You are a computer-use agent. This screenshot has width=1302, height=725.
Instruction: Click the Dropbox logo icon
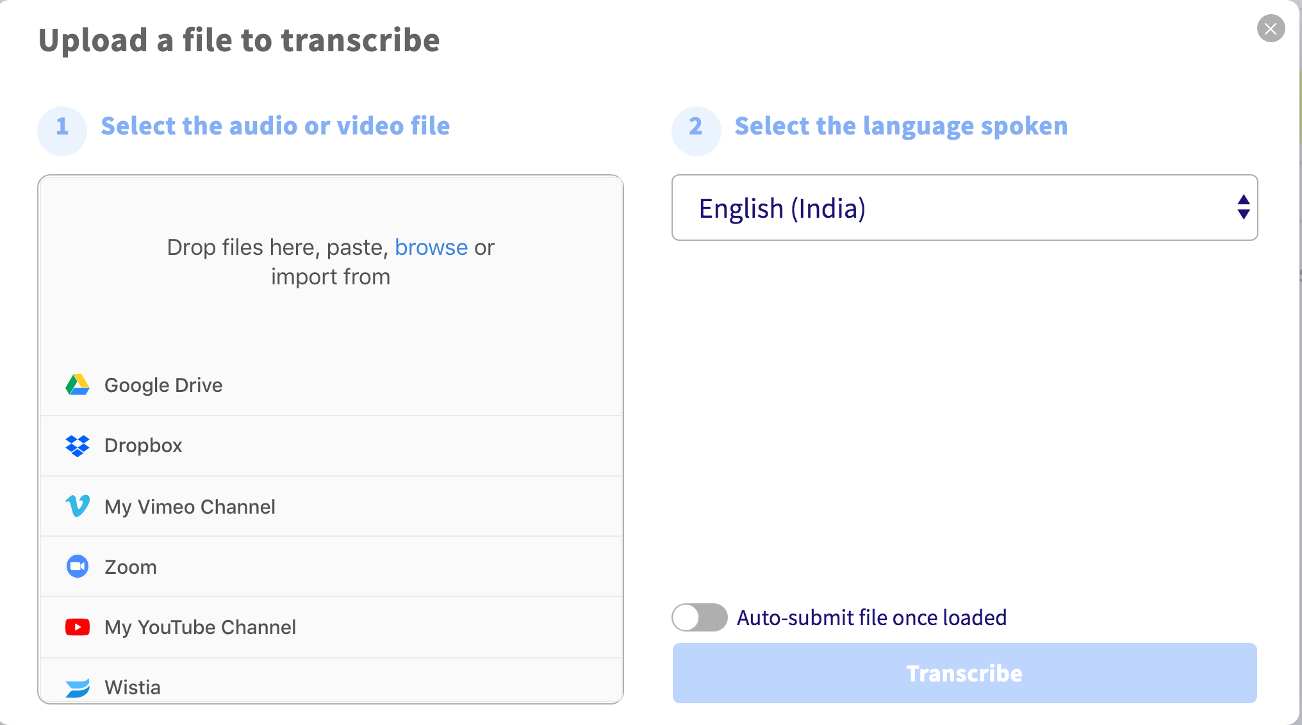tap(78, 446)
